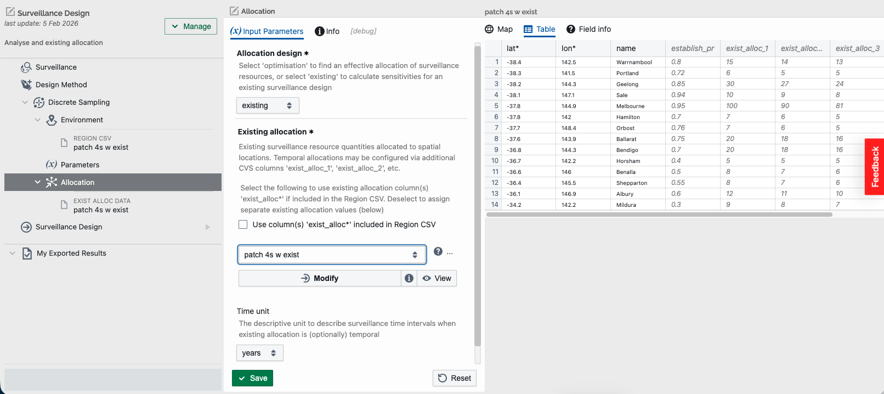The width and height of the screenshot is (884, 394).
Task: Open the Time unit 'years' dropdown
Action: [x=259, y=353]
